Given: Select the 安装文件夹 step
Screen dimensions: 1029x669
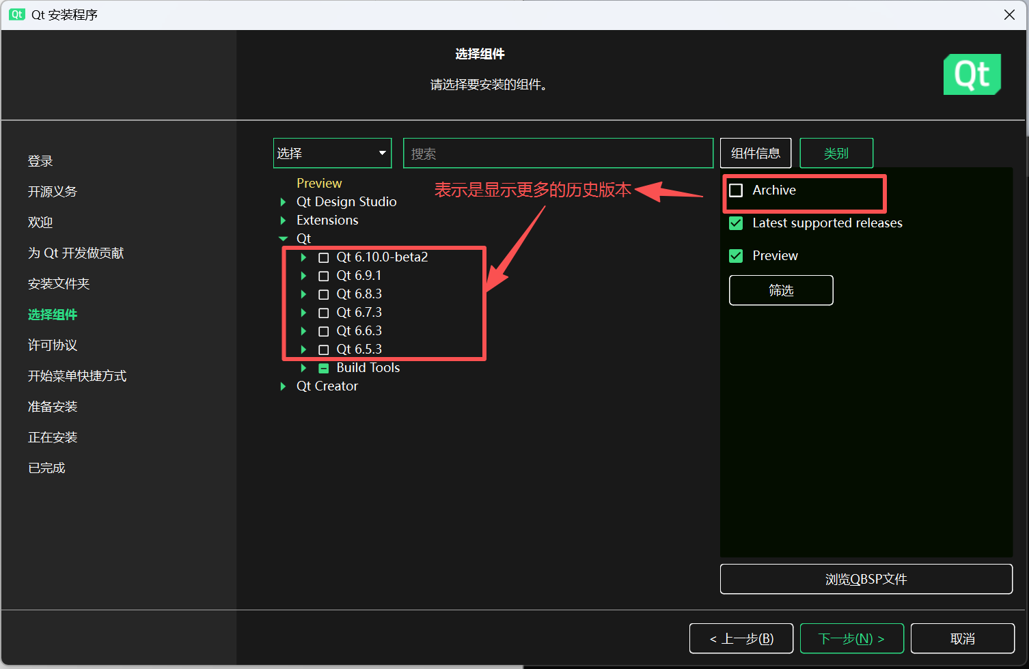Looking at the screenshot, I should pos(59,284).
